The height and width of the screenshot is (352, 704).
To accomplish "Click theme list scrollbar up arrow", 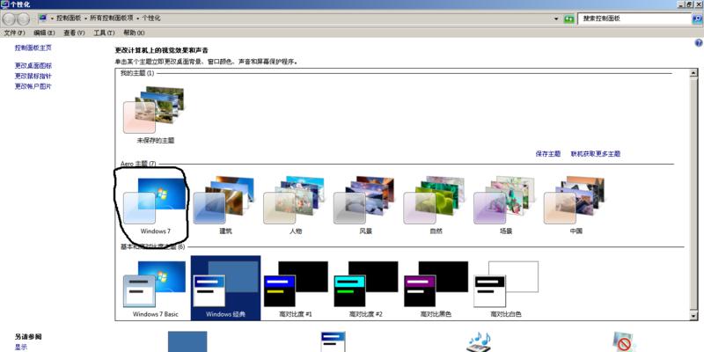I will pos(693,73).
